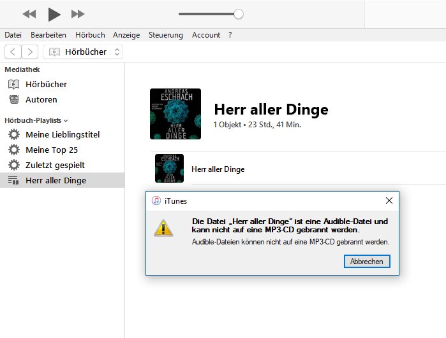The height and width of the screenshot is (338, 446).
Task: Click the iTunes logo in the dialog title
Action: pos(156,201)
